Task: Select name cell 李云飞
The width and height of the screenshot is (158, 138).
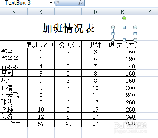Action: click(14, 95)
